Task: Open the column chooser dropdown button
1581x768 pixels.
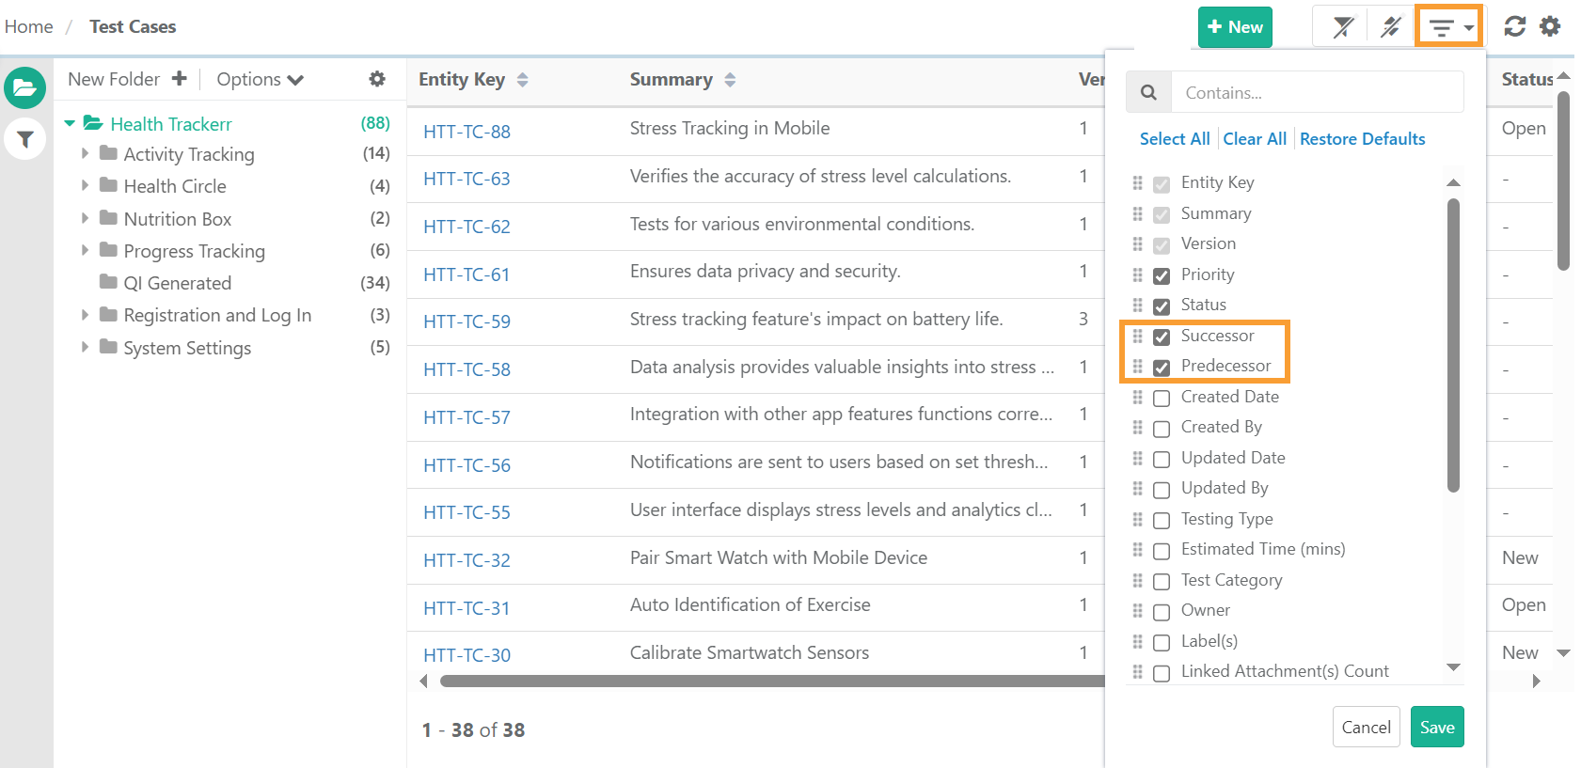Action: 1448,26
